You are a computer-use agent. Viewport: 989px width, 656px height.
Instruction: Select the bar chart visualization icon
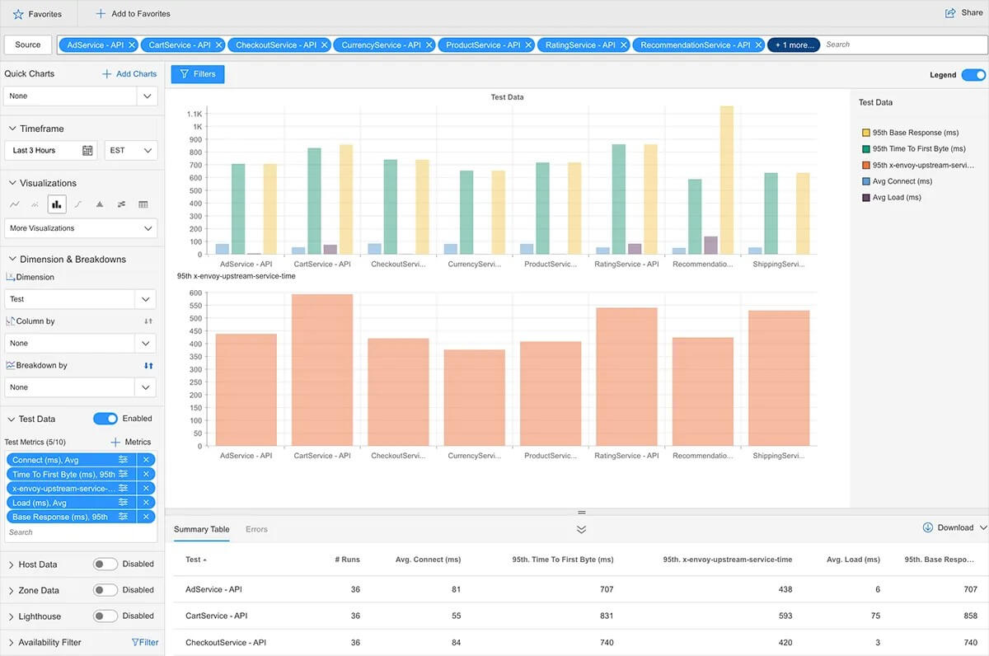point(56,204)
